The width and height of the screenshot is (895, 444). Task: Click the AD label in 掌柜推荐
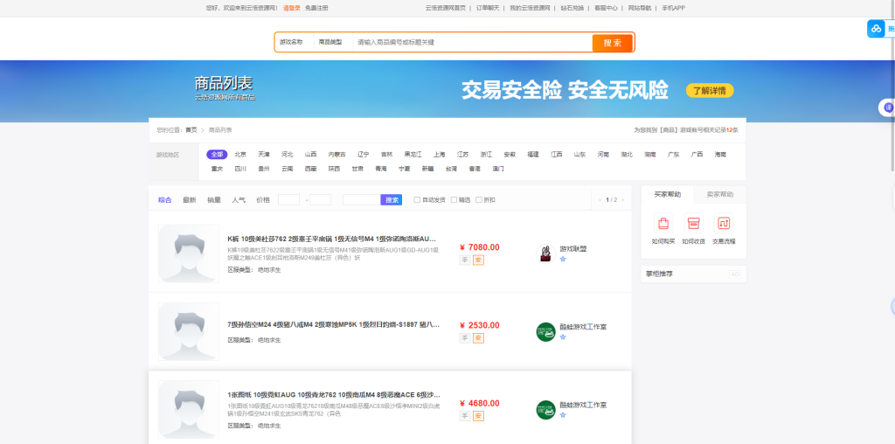click(x=734, y=274)
